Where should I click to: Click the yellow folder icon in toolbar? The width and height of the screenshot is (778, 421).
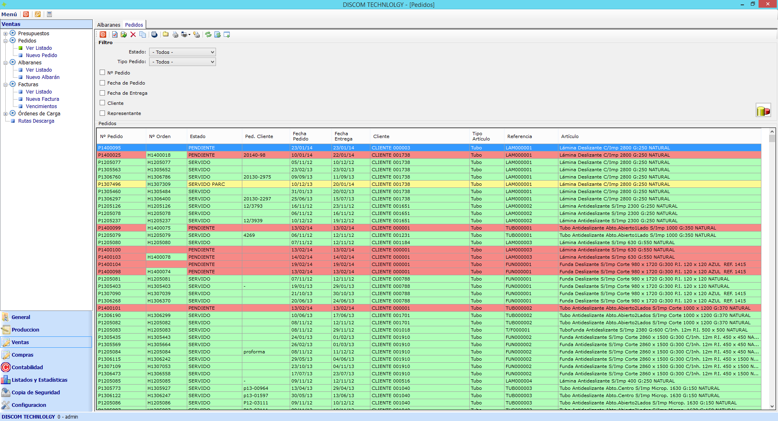coord(166,35)
